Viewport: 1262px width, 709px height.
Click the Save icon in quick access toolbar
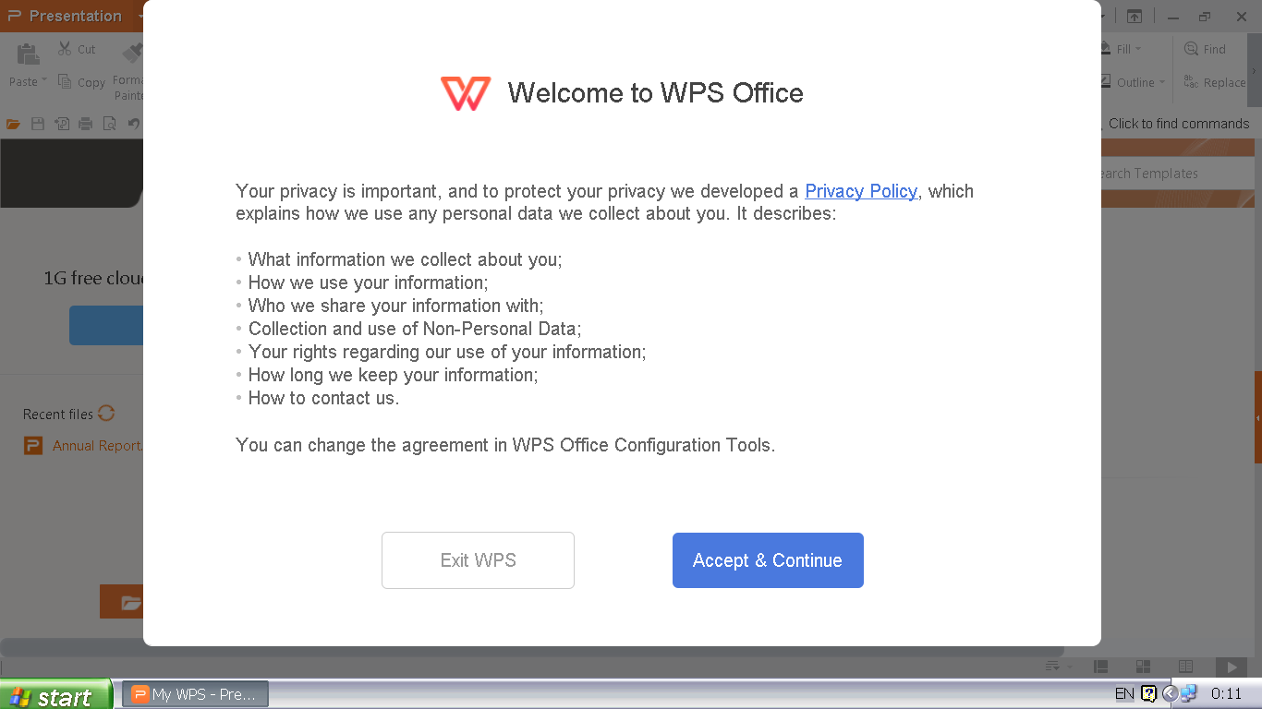[x=37, y=123]
